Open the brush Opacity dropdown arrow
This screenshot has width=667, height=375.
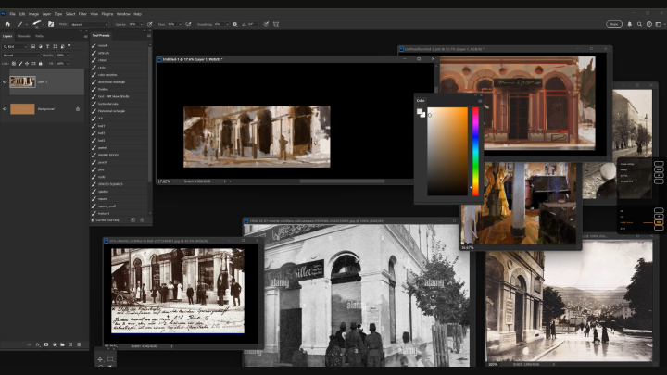(x=141, y=24)
